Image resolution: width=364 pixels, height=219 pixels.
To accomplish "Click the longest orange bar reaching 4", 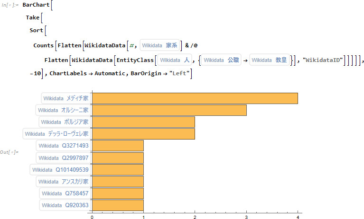I will (195, 98).
